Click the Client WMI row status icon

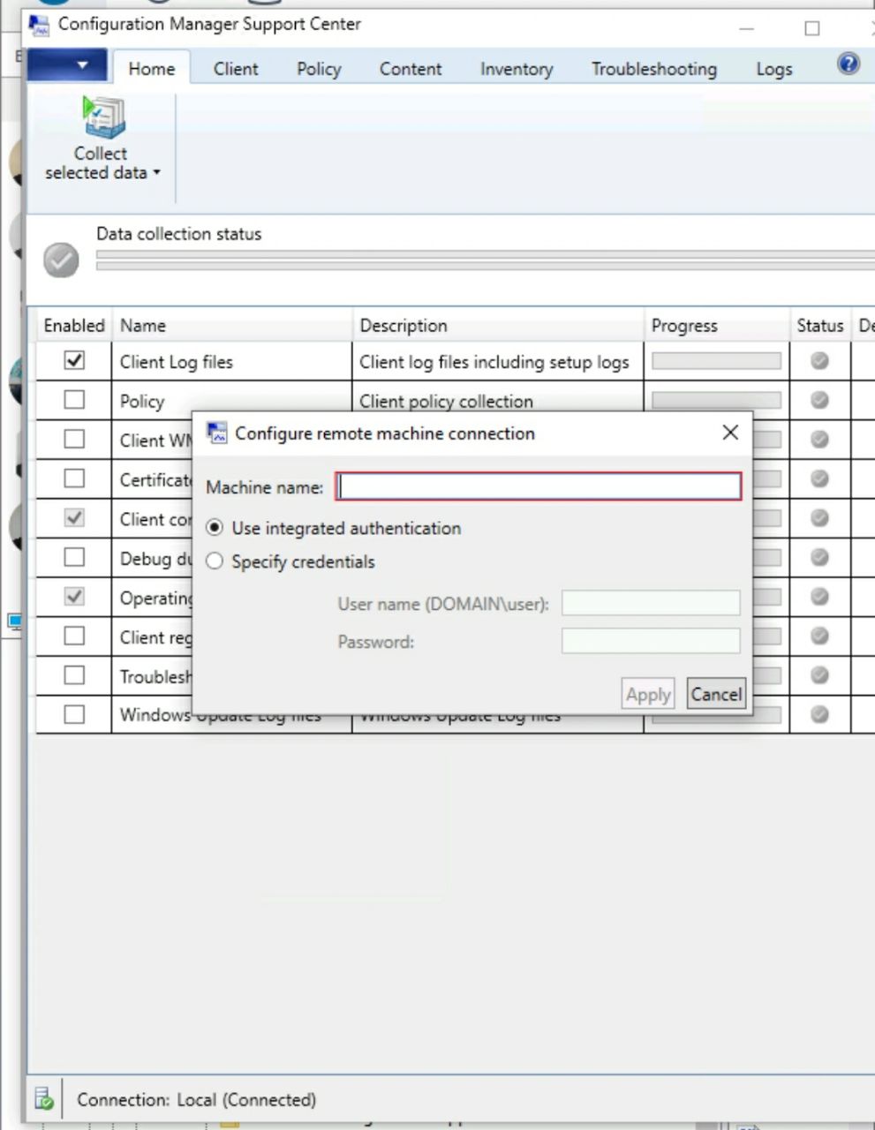coord(819,439)
